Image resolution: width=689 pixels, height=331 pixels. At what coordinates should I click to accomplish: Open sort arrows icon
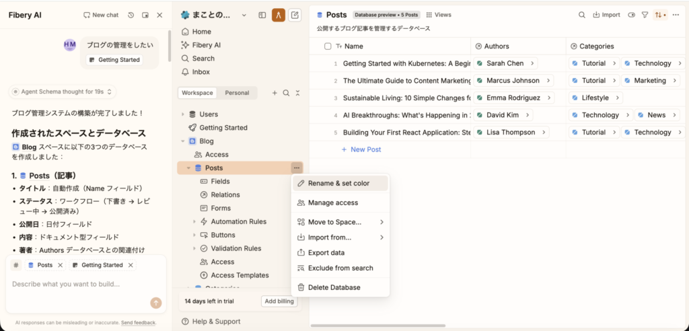point(659,15)
